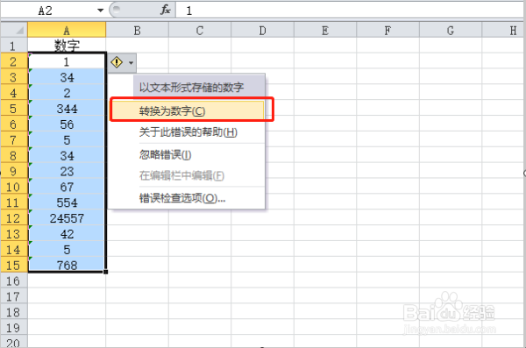Click the cell containing 42

pos(67,234)
